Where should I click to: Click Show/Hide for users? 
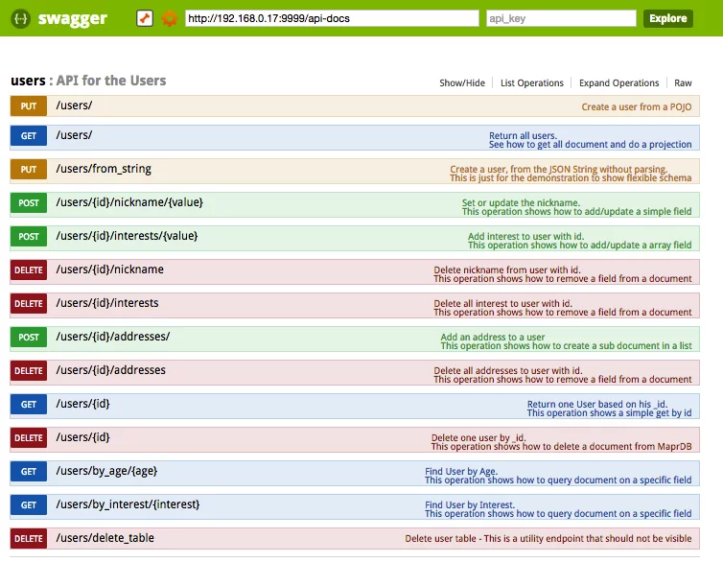(x=462, y=83)
